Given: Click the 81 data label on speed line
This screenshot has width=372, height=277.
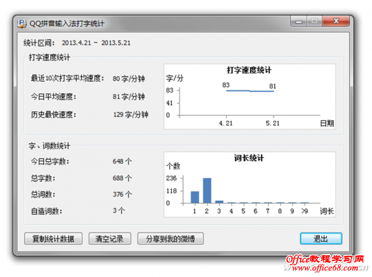Looking at the screenshot, I should (273, 86).
